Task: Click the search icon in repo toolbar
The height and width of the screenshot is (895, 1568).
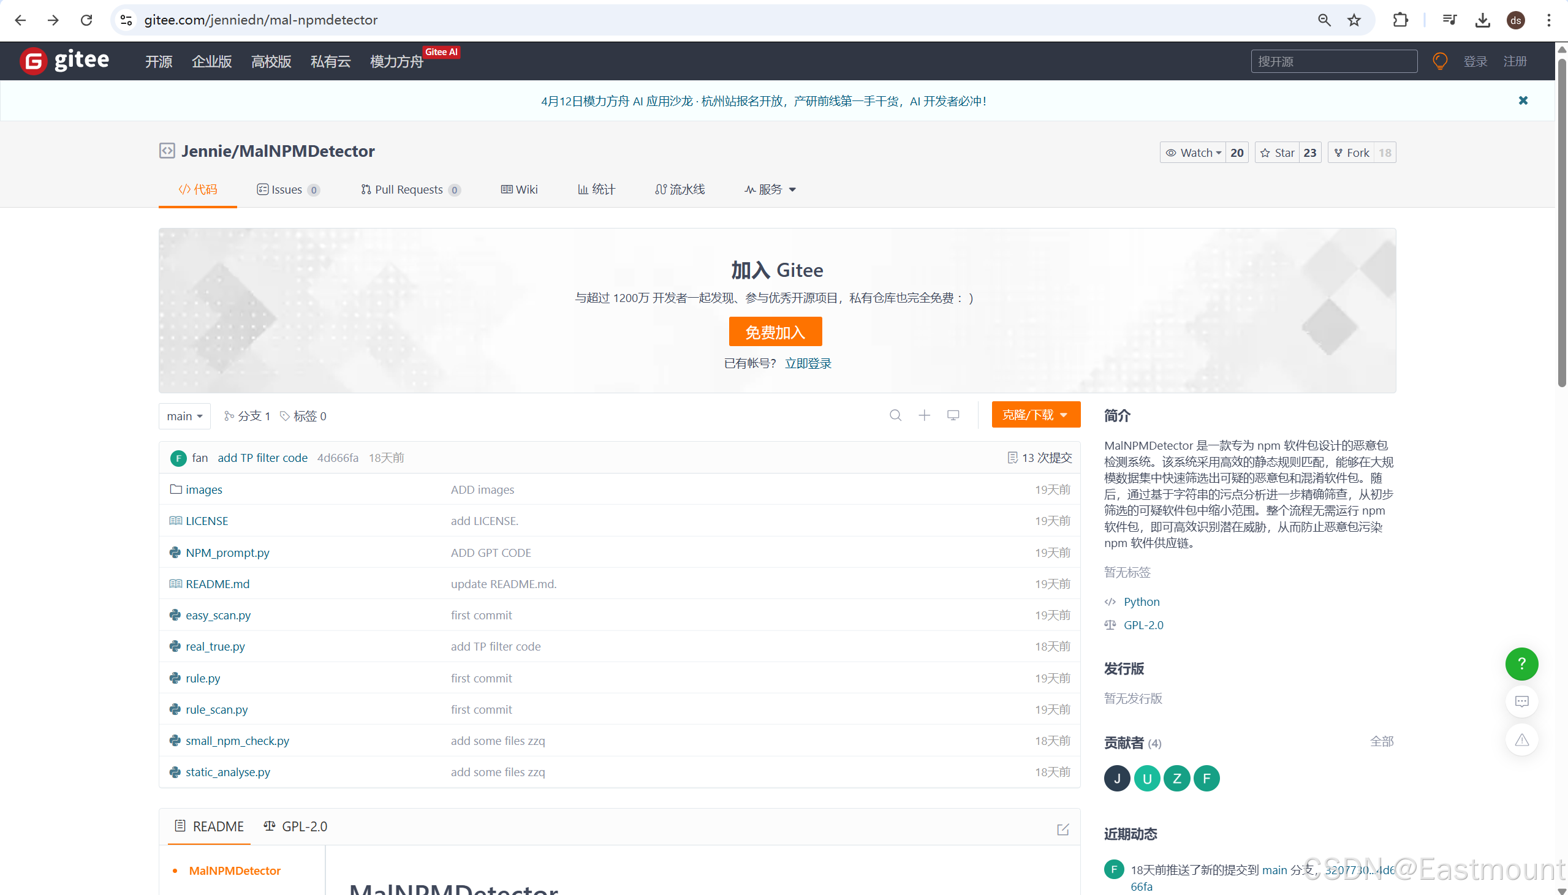Action: point(895,415)
